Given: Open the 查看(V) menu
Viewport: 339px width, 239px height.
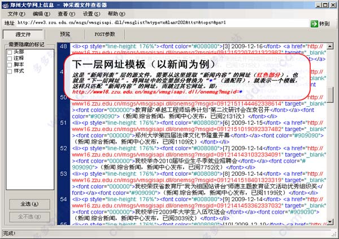Looking at the screenshot, I should pyautogui.click(x=66, y=14).
